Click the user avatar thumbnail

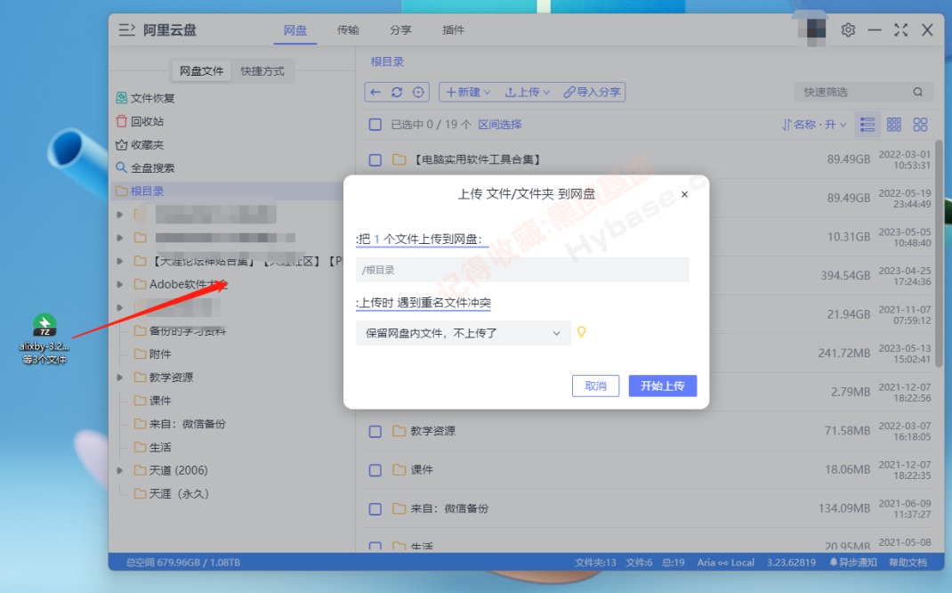tap(811, 30)
